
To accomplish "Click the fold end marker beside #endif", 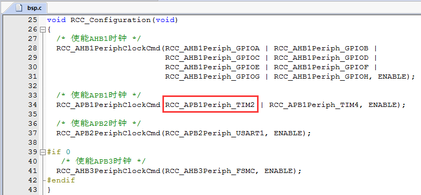I will [44, 180].
